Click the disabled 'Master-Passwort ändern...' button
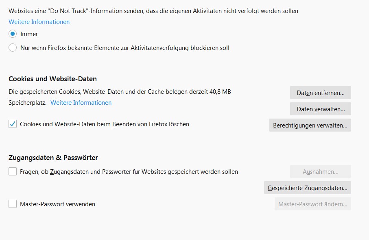The width and height of the screenshot is (369, 240). pos(313,204)
